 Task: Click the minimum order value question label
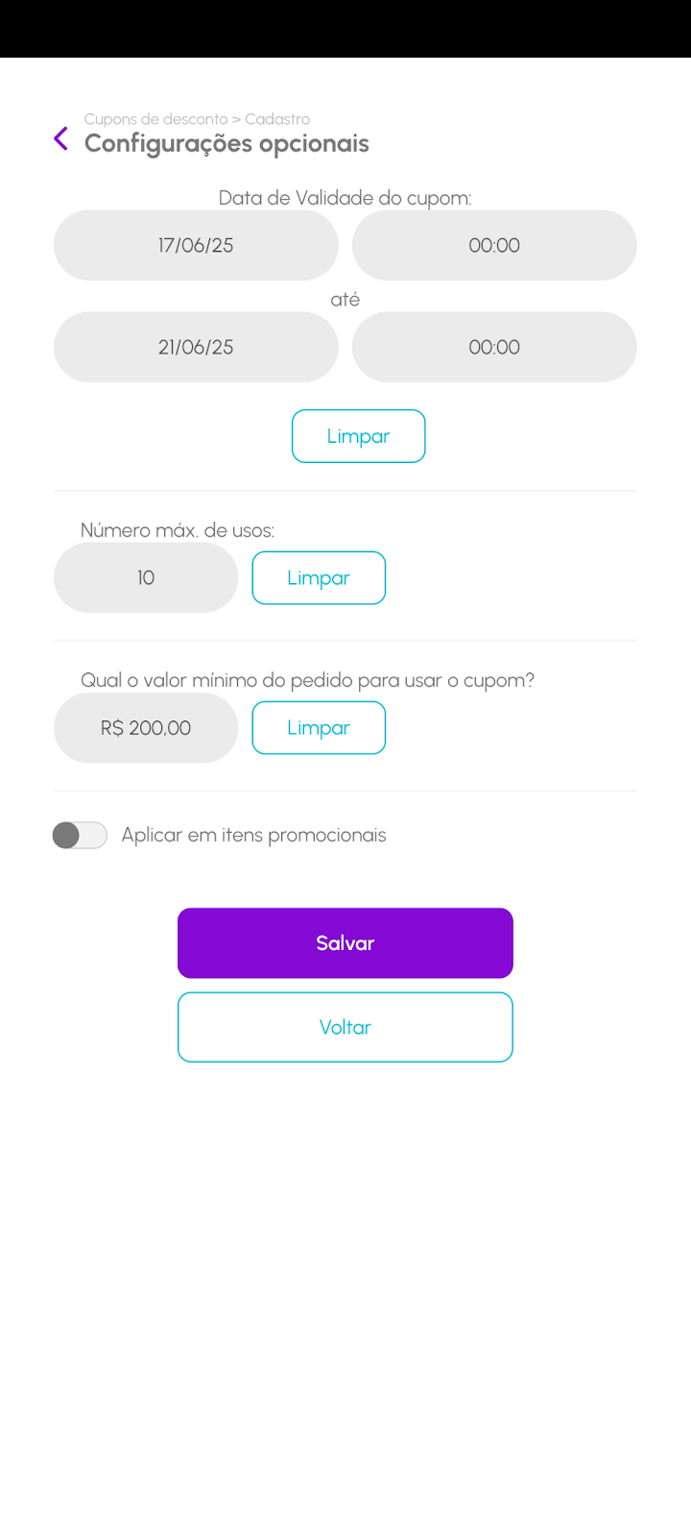307,680
